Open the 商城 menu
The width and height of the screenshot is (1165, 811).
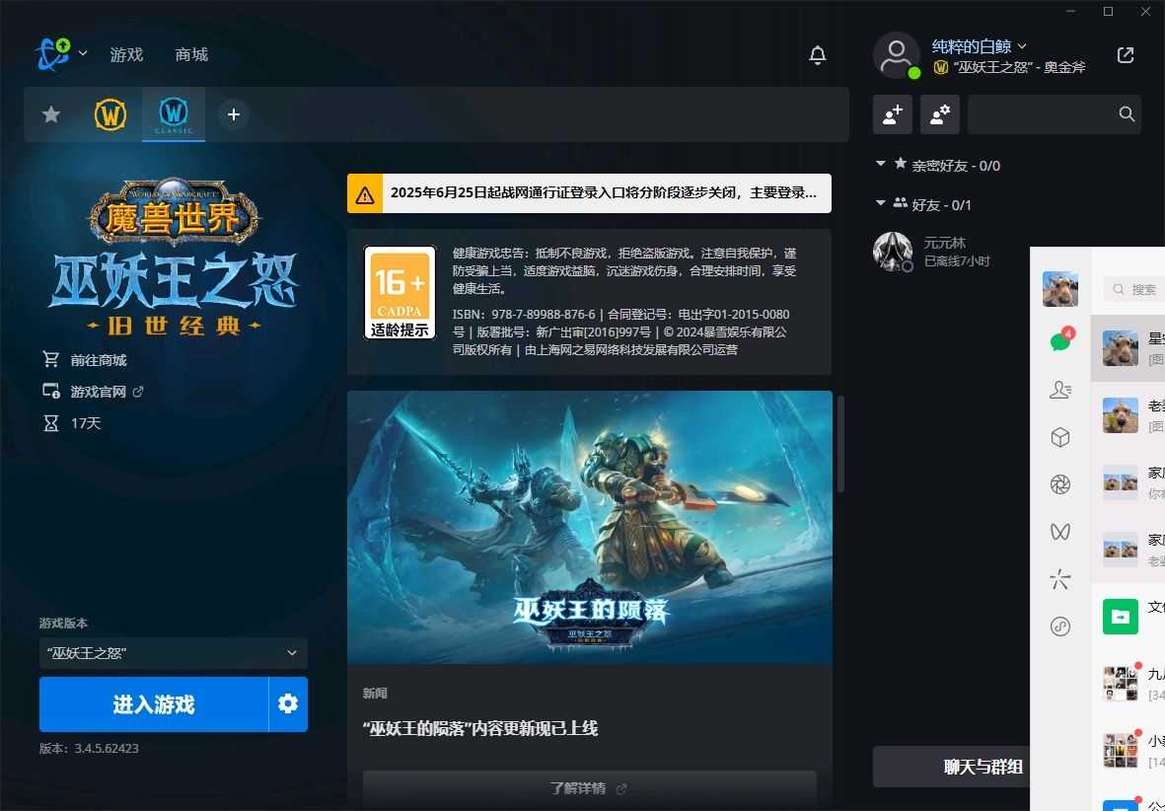(191, 54)
